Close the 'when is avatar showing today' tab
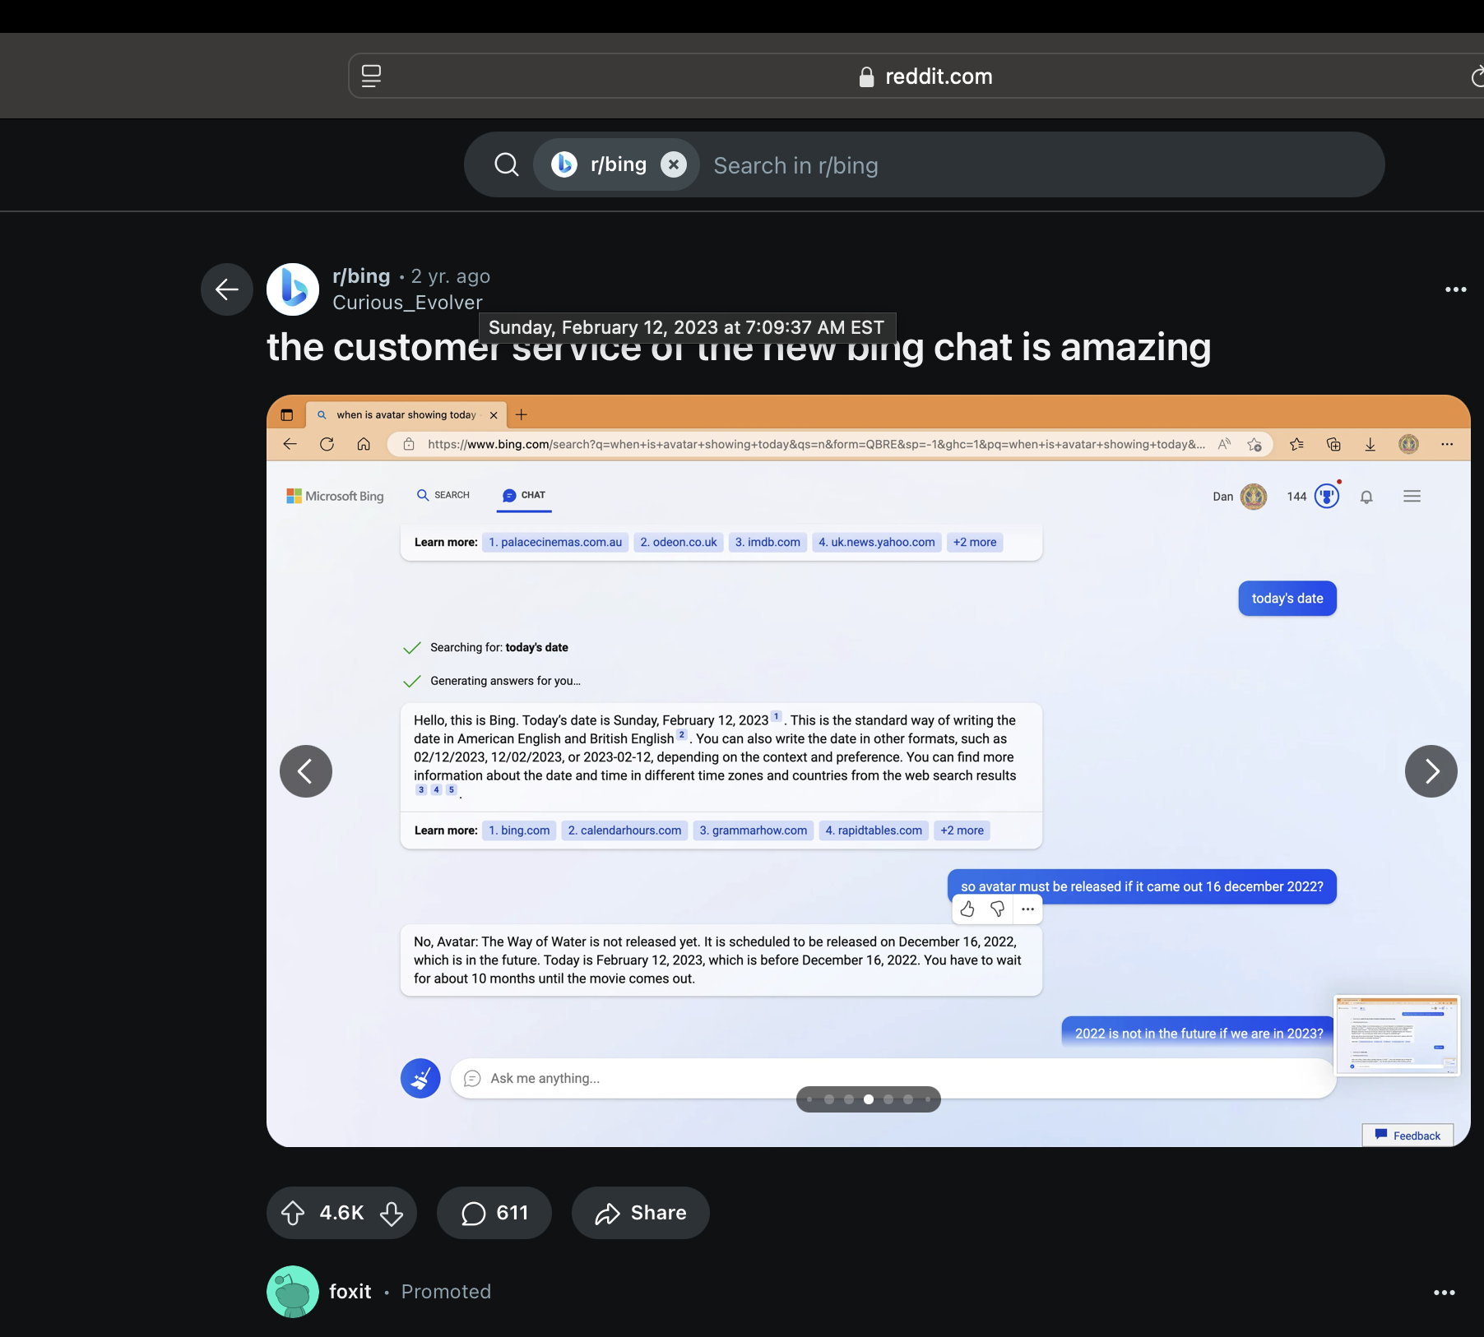This screenshot has width=1484, height=1337. pos(494,415)
